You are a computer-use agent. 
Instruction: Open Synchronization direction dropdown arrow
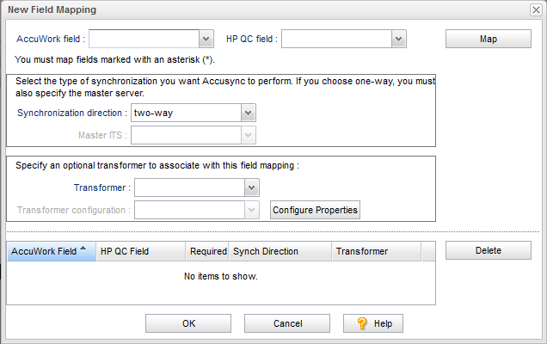248,113
